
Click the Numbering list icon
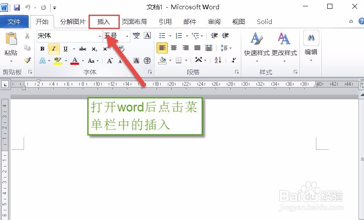pos(179,36)
